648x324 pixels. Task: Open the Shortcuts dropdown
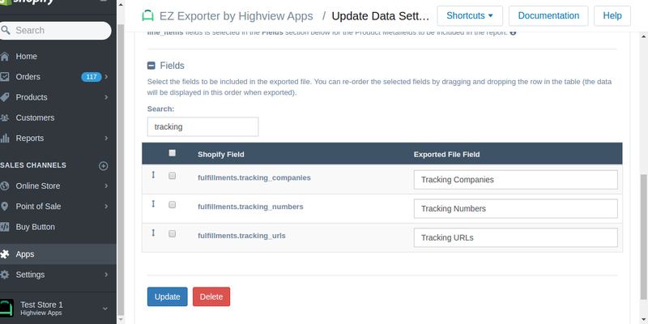(x=470, y=15)
